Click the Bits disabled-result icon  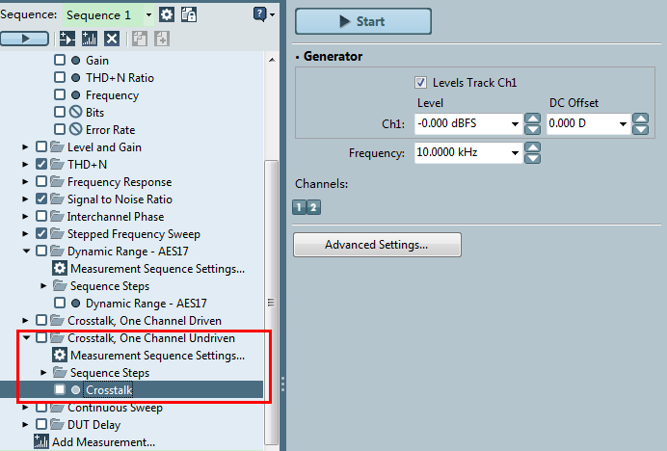[x=76, y=112]
